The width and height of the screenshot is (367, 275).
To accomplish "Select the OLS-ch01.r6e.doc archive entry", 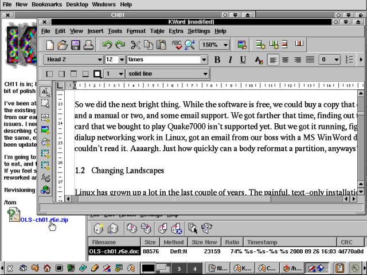I will 115,251.
